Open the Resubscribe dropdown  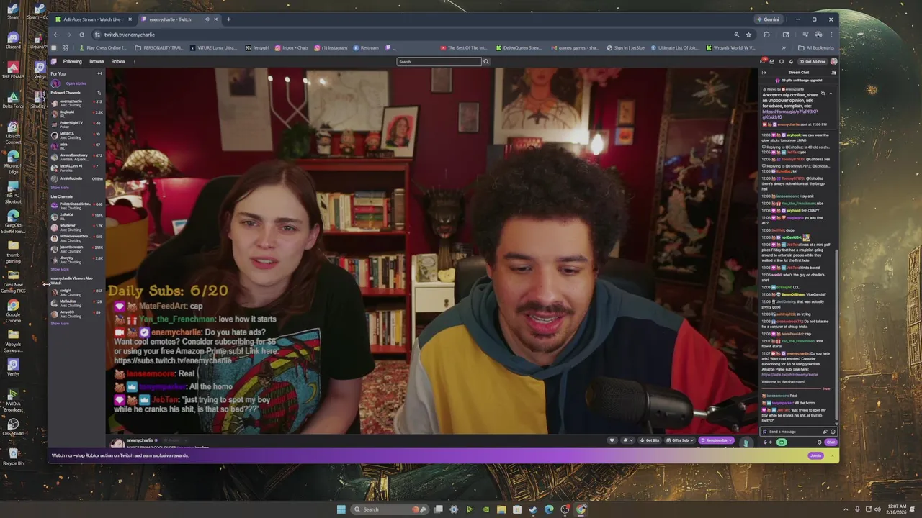coord(715,440)
